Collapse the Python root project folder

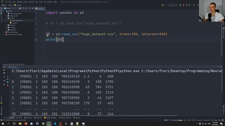pos(4,11)
